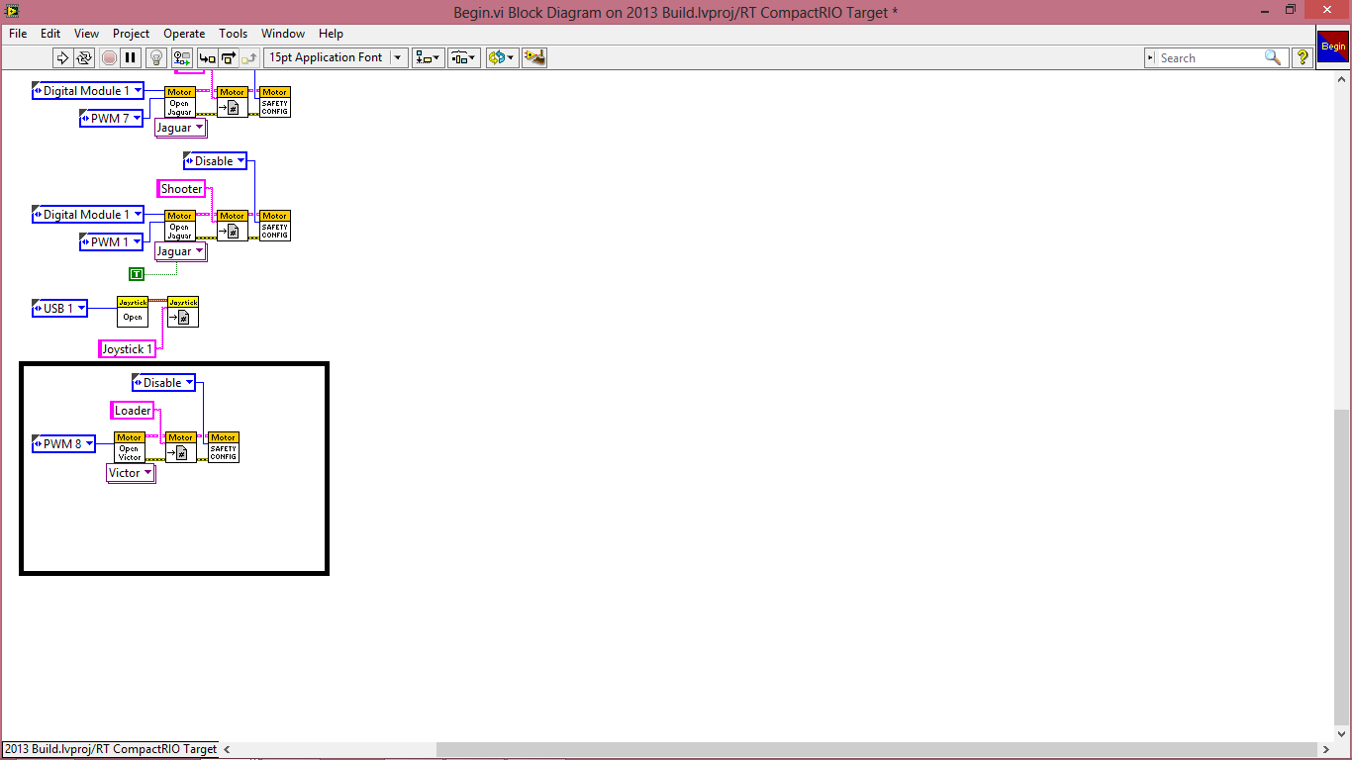Click the horizontal scrollbar thumb

[877, 749]
